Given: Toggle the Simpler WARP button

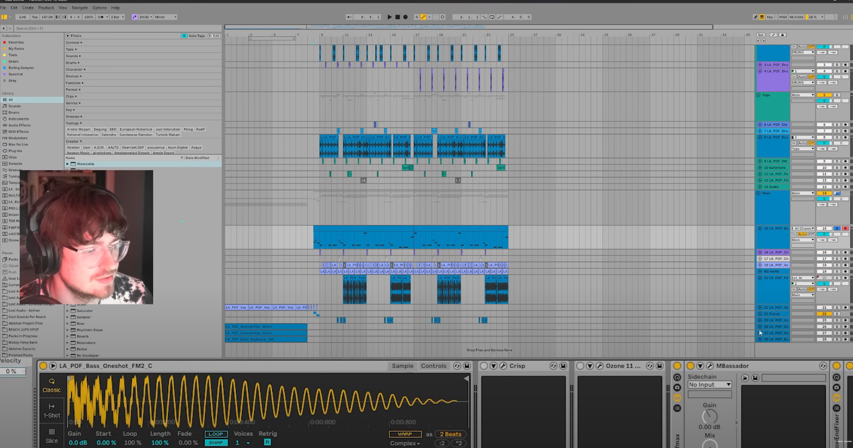Looking at the screenshot, I should pyautogui.click(x=405, y=434).
